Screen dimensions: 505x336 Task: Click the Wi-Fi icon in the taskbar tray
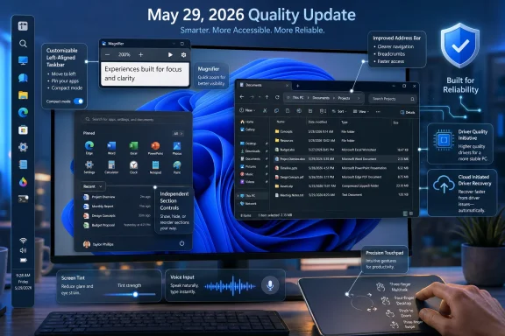[23, 241]
